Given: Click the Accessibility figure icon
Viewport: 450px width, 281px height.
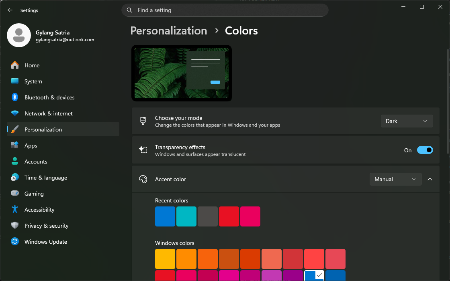Looking at the screenshot, I should point(15,210).
